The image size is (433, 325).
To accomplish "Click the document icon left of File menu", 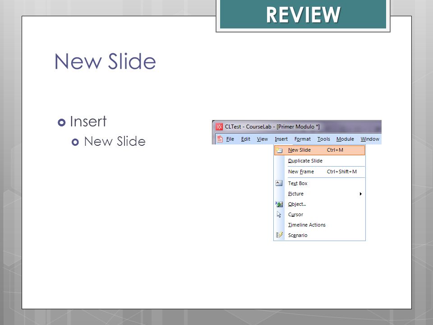I will click(220, 139).
